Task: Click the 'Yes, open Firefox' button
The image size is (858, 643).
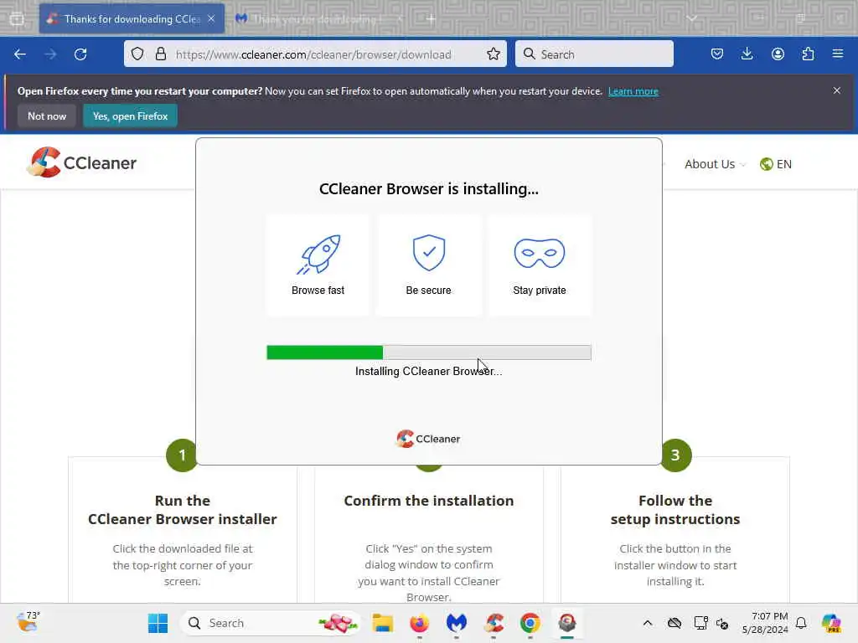Action: 130,116
